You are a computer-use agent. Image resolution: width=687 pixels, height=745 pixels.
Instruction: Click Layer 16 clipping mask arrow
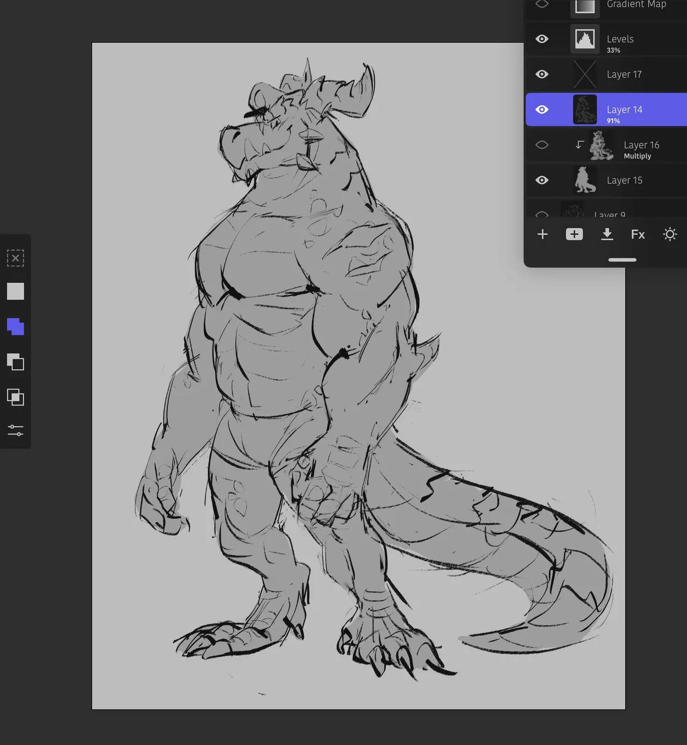[x=580, y=145]
